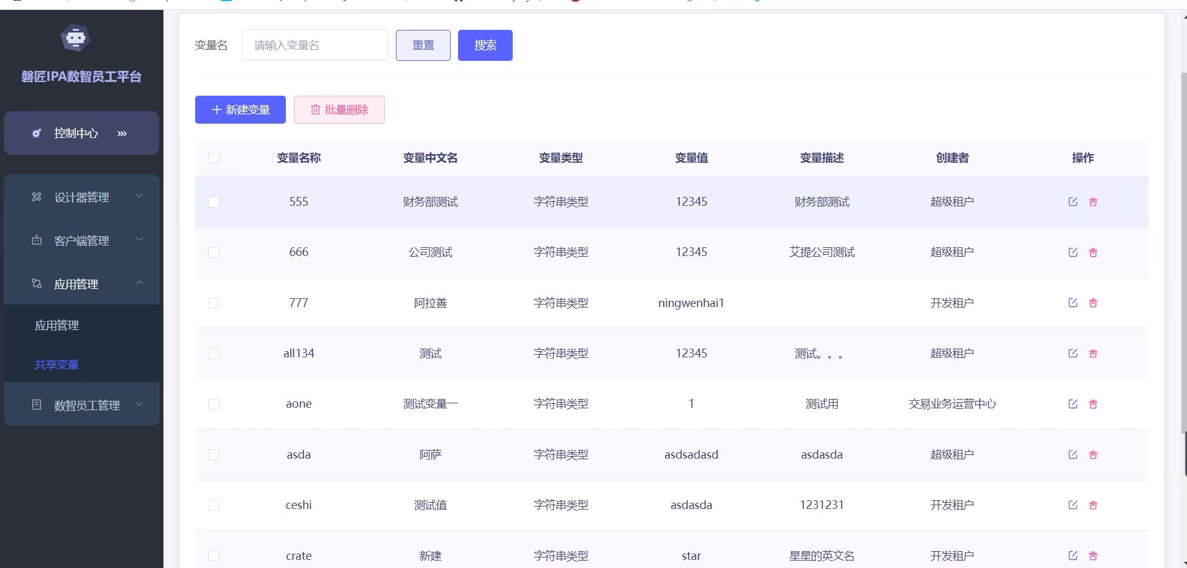
Task: Edit the all134 variable row
Action: click(1073, 353)
